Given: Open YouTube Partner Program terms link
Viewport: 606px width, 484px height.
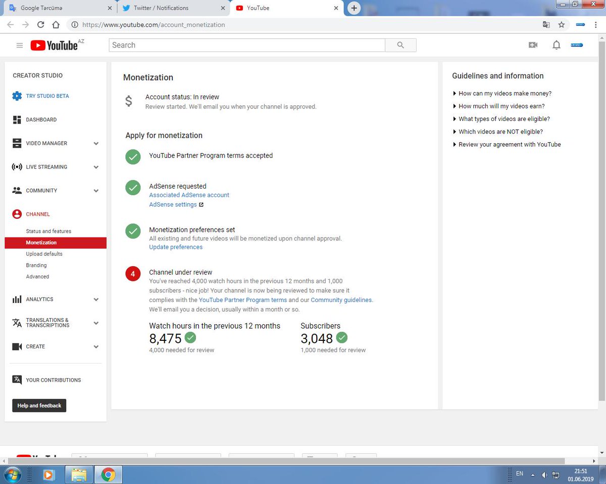Looking at the screenshot, I should 243,300.
